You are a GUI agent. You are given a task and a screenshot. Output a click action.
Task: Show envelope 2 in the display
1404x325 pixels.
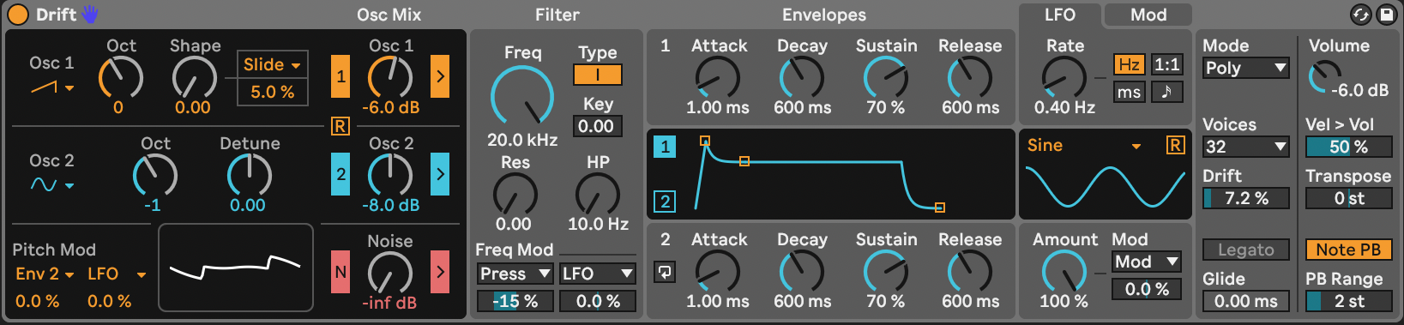(665, 202)
